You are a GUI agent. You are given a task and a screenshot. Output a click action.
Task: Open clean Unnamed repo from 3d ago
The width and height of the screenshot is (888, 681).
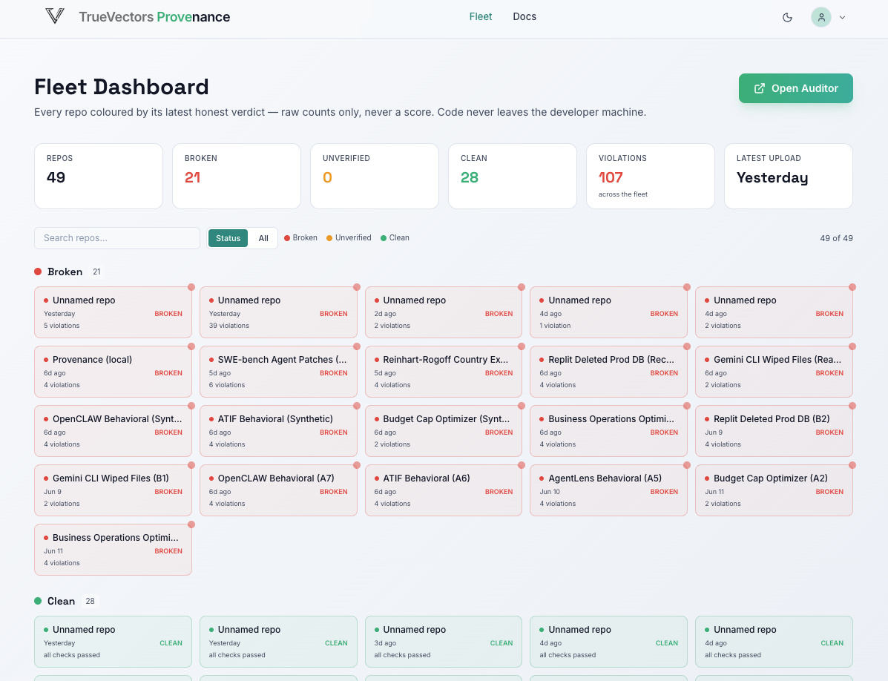pos(444,642)
